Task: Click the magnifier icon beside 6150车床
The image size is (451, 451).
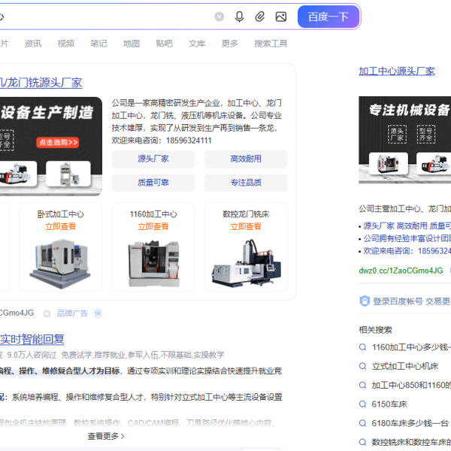Action: pos(363,404)
